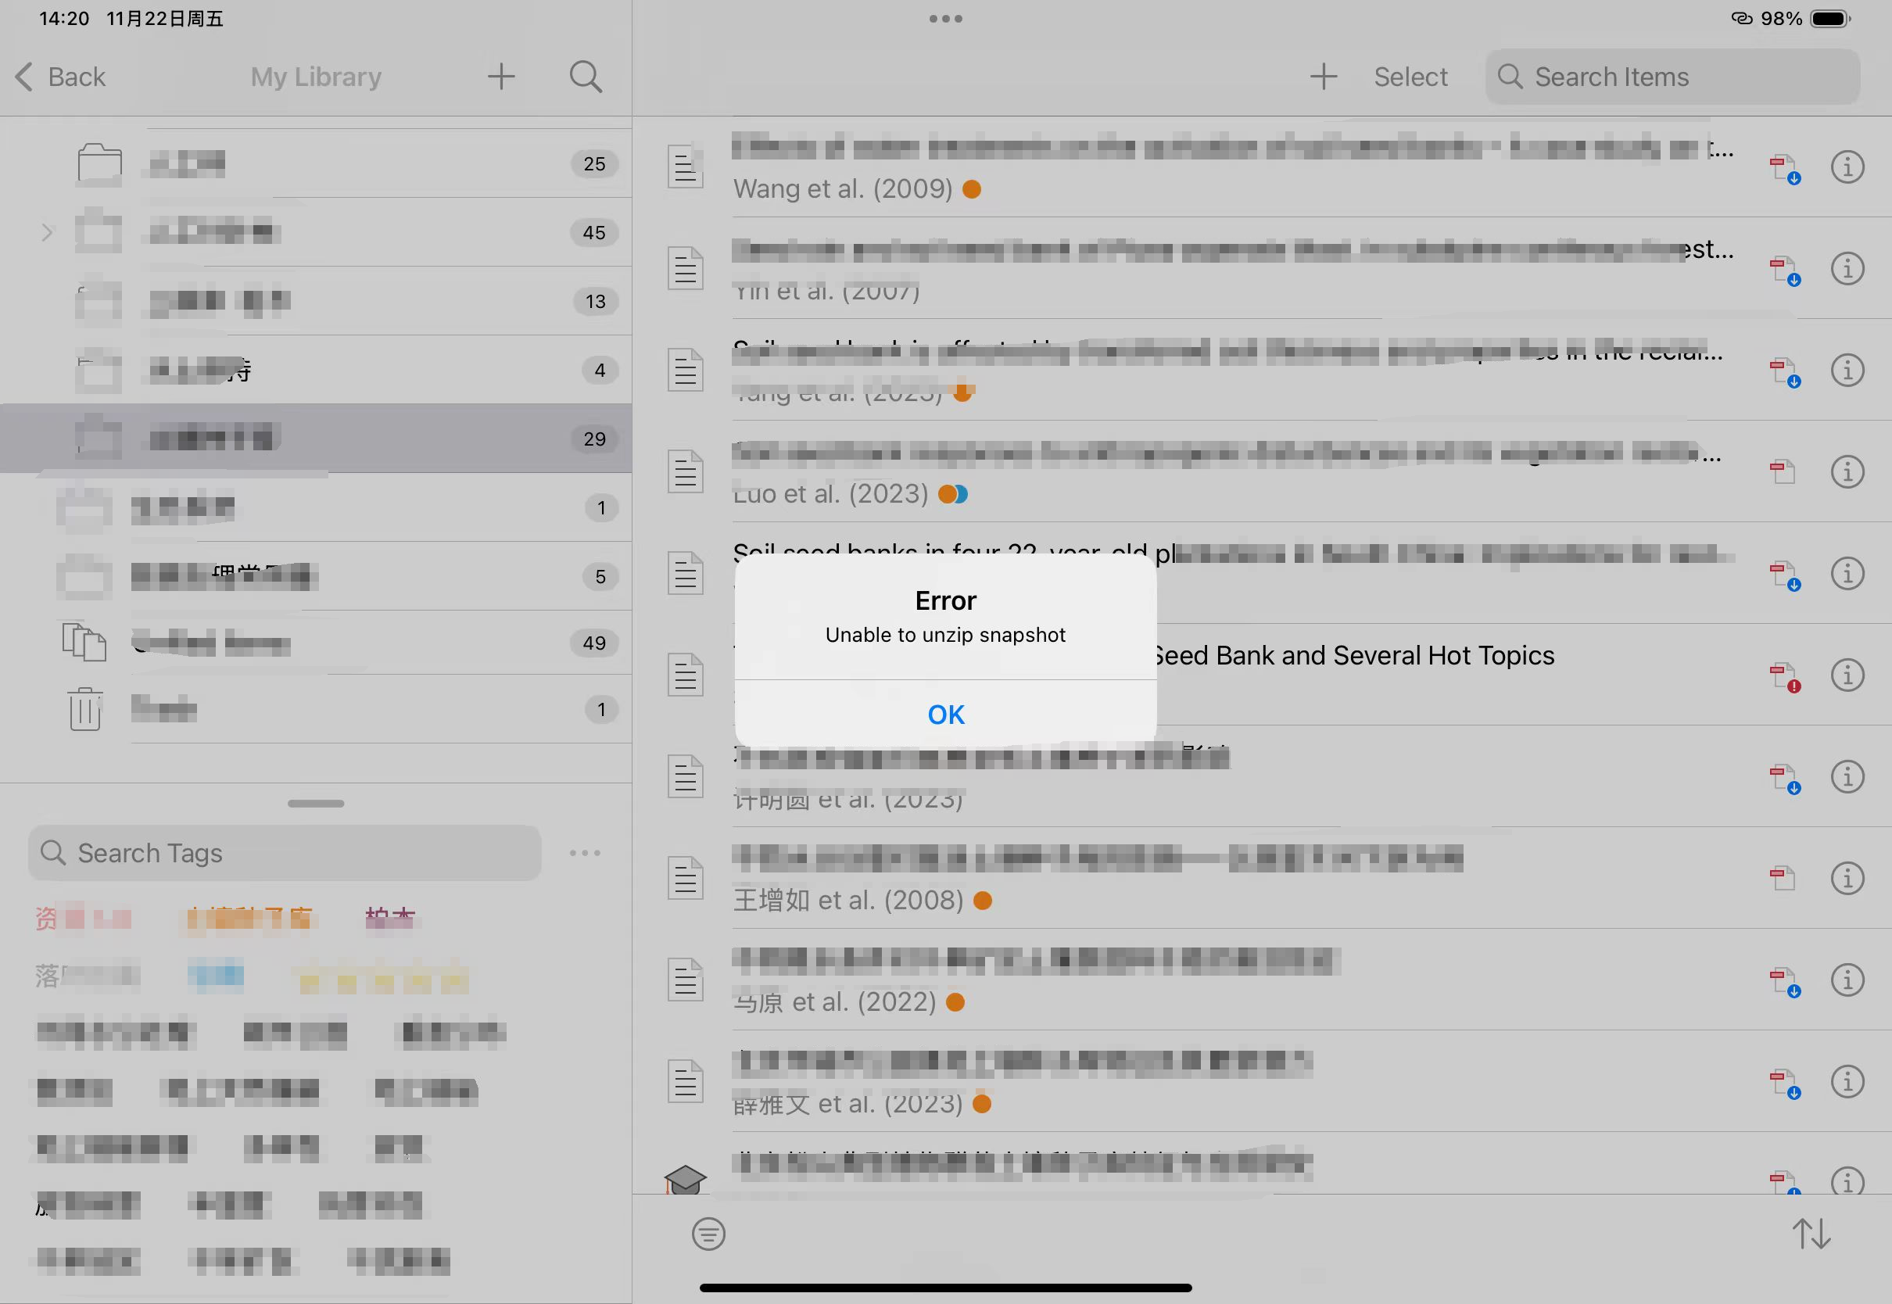Screen dimensions: 1892x1304
Task: Open the multitasking three-dots at top center
Action: [945, 18]
